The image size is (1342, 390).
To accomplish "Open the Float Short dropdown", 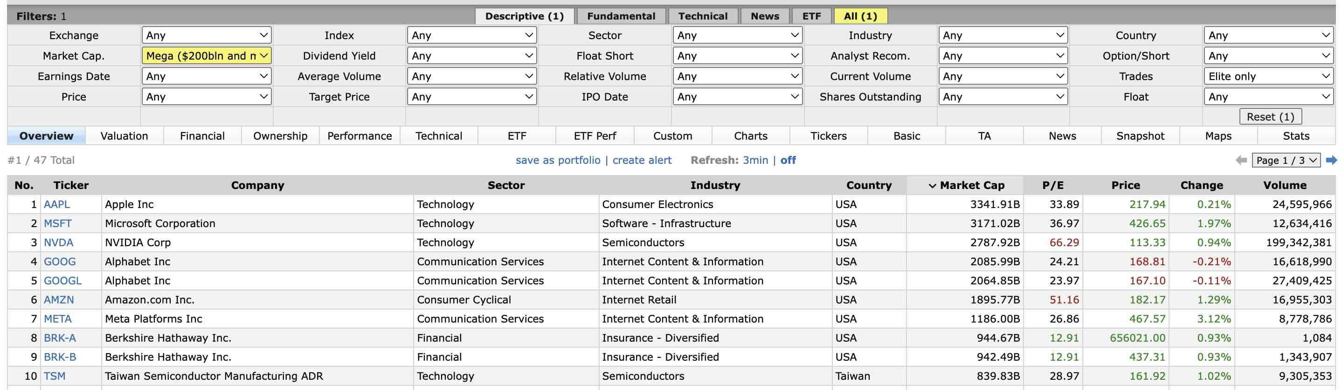I will click(738, 56).
